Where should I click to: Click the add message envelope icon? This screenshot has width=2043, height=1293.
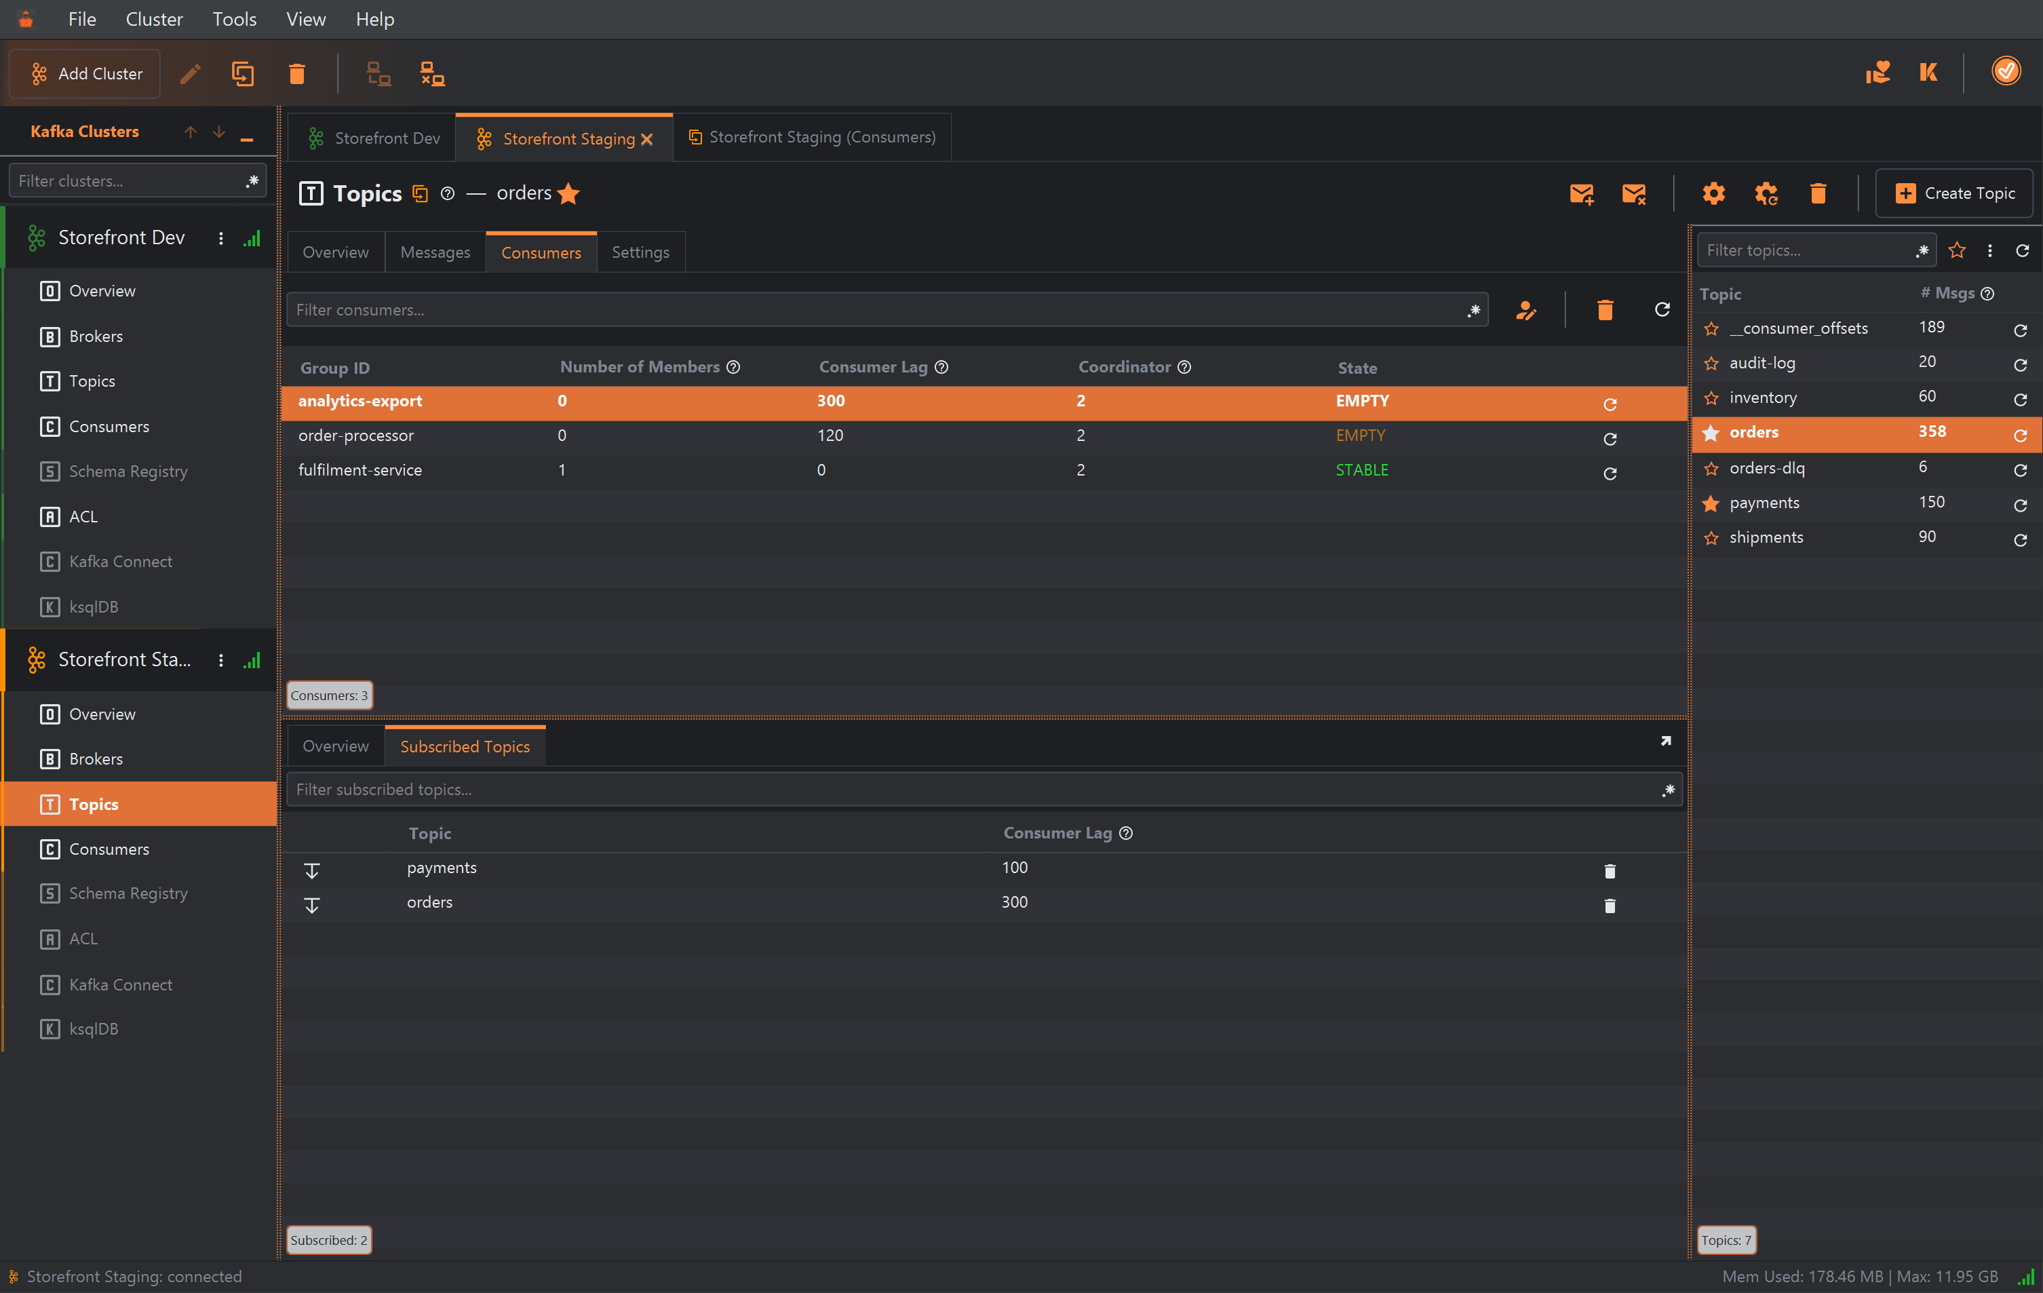[1582, 193]
